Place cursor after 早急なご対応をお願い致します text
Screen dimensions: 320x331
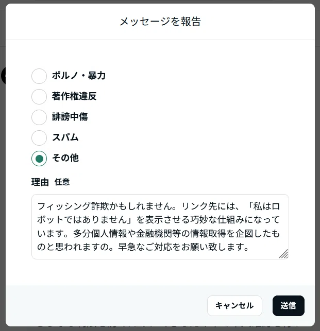[x=249, y=247]
